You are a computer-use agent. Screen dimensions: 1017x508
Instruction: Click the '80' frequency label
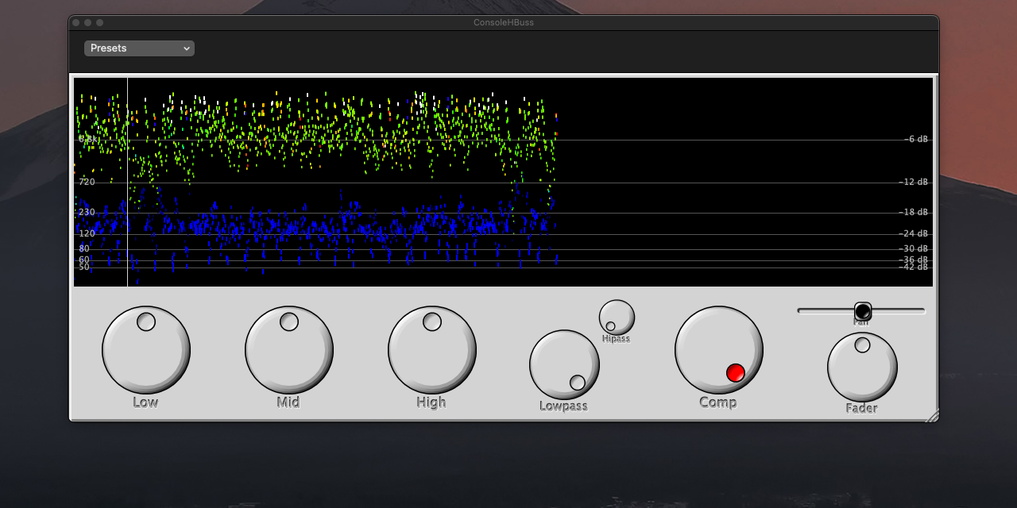tap(84, 248)
